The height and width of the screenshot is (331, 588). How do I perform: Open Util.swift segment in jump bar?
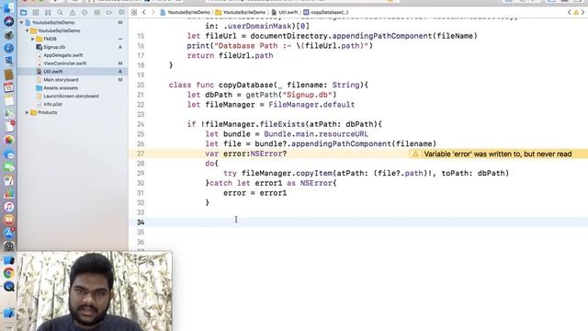pos(284,12)
